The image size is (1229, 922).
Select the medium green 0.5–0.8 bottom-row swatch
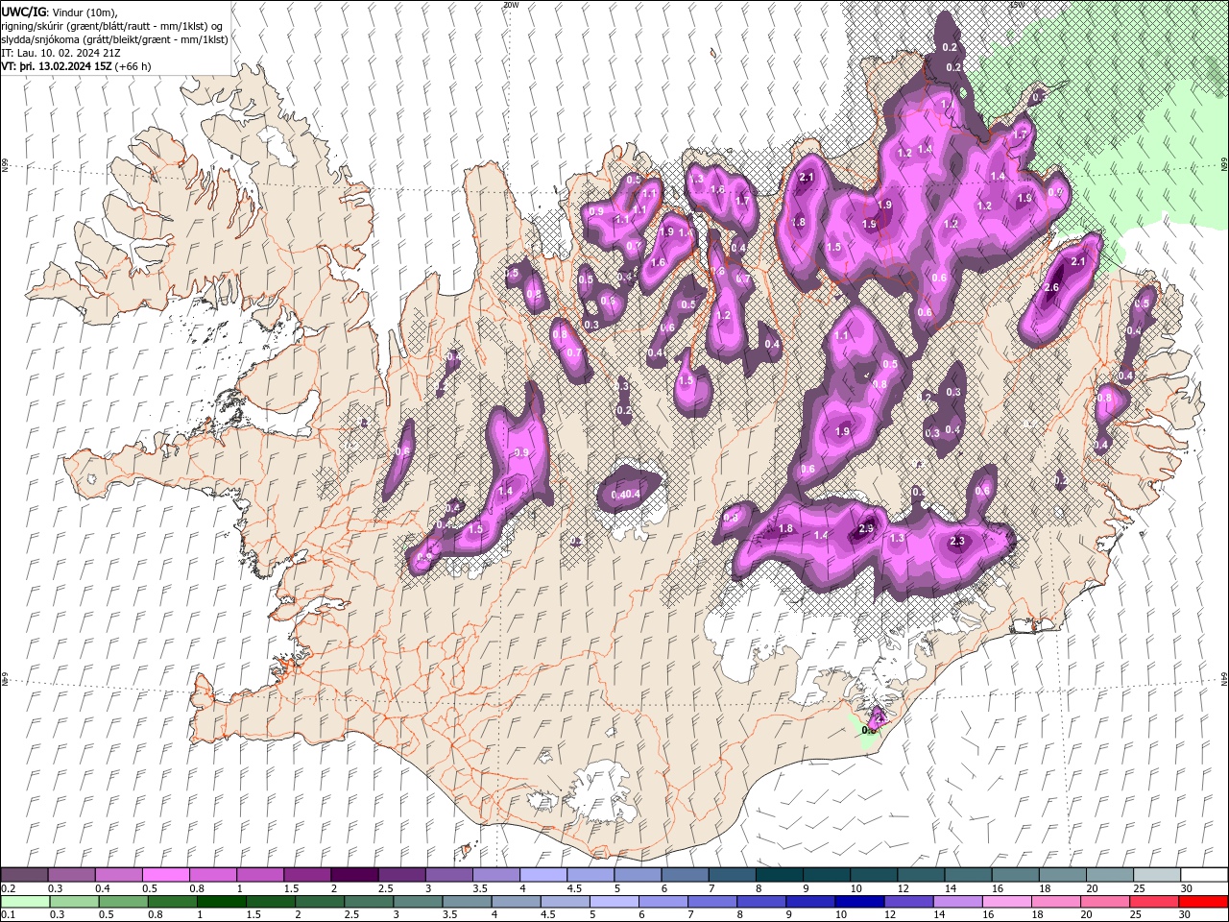125,902
